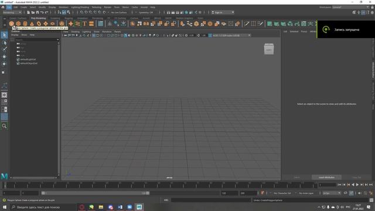
Task: Select the Move tool in Tool Box
Action: click(4, 57)
